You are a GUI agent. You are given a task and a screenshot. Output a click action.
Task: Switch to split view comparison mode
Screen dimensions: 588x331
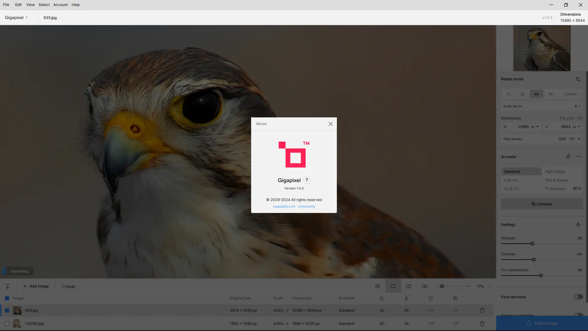coord(409,286)
